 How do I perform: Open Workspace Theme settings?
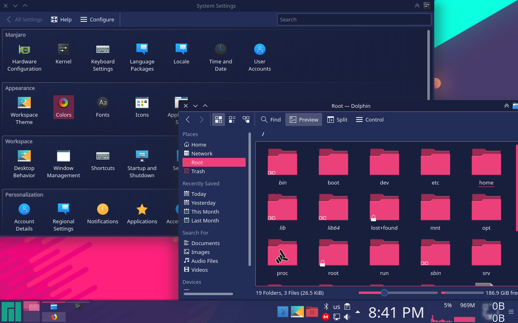(24, 111)
